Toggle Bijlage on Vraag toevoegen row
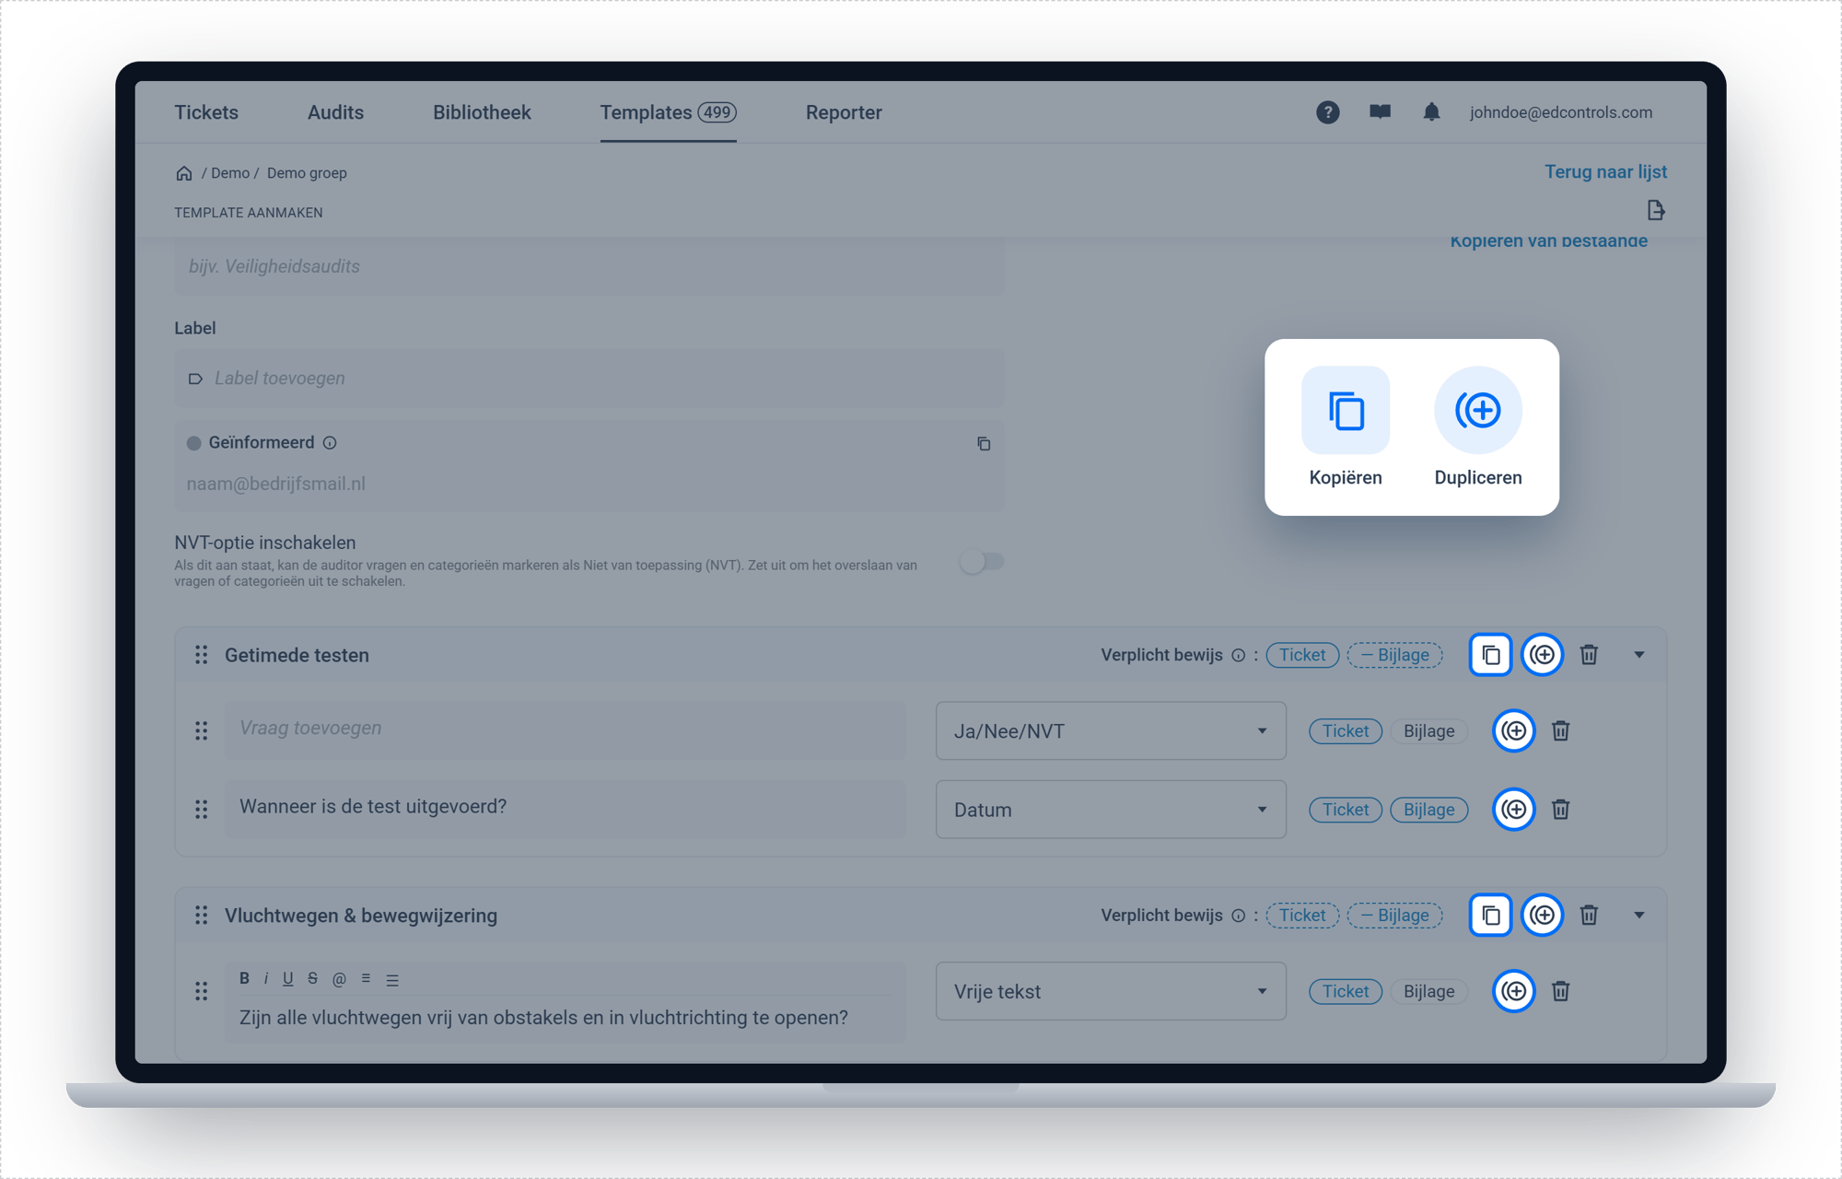The height and width of the screenshot is (1179, 1842). point(1428,731)
